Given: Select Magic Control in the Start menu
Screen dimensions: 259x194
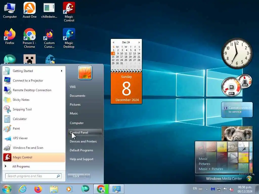Looking at the screenshot, I should pyautogui.click(x=34, y=157).
